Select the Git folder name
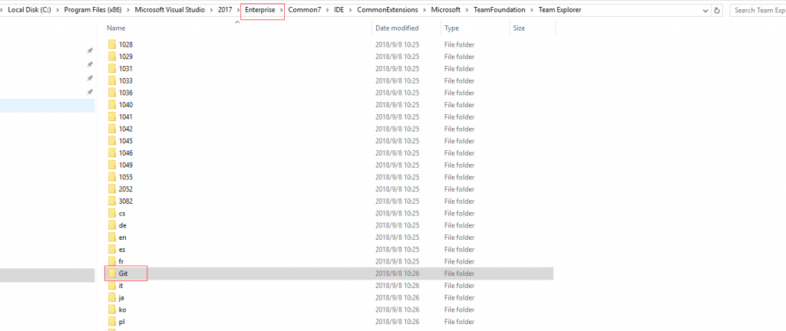786x331 pixels. click(124, 274)
